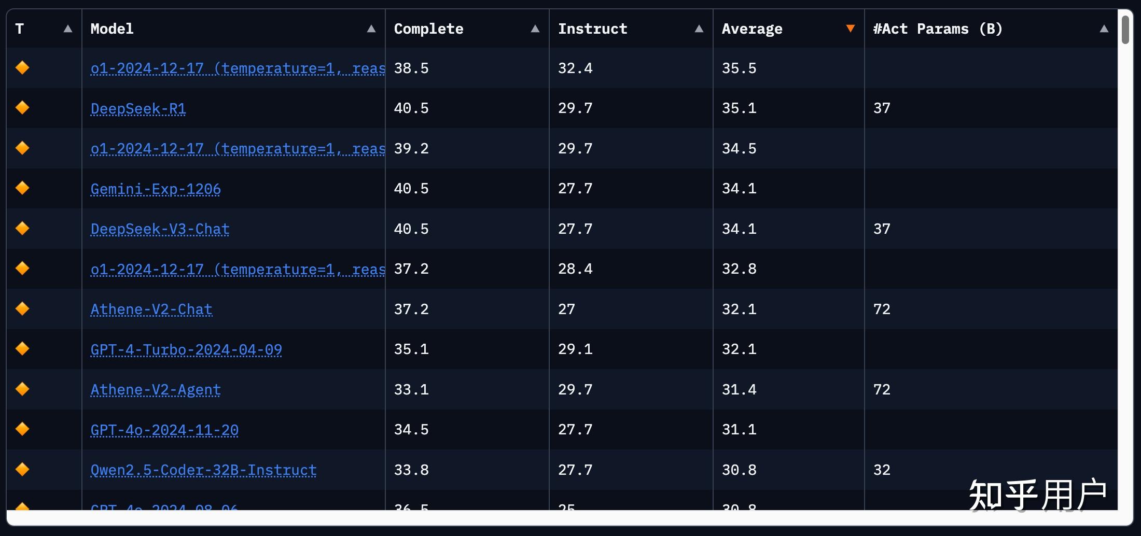Viewport: 1141px width, 536px height.
Task: Select the Average value 34.5
Action: [x=739, y=149]
